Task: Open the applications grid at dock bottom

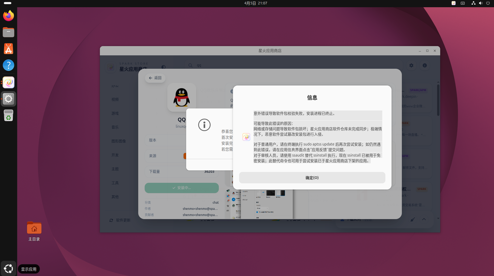Action: coord(8,269)
